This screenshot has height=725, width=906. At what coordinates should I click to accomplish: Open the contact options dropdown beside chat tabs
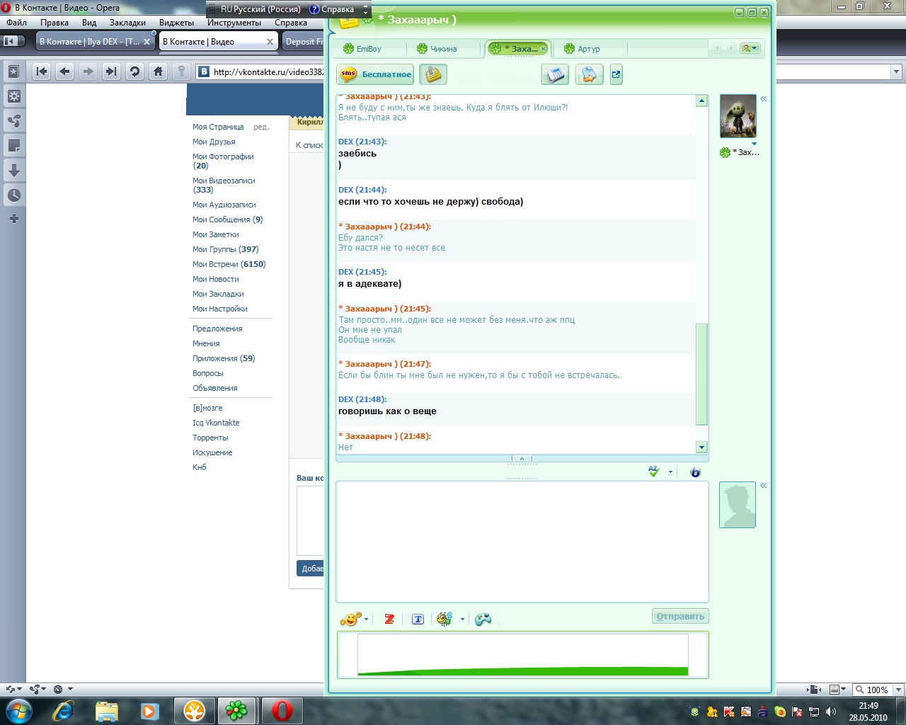pos(750,48)
